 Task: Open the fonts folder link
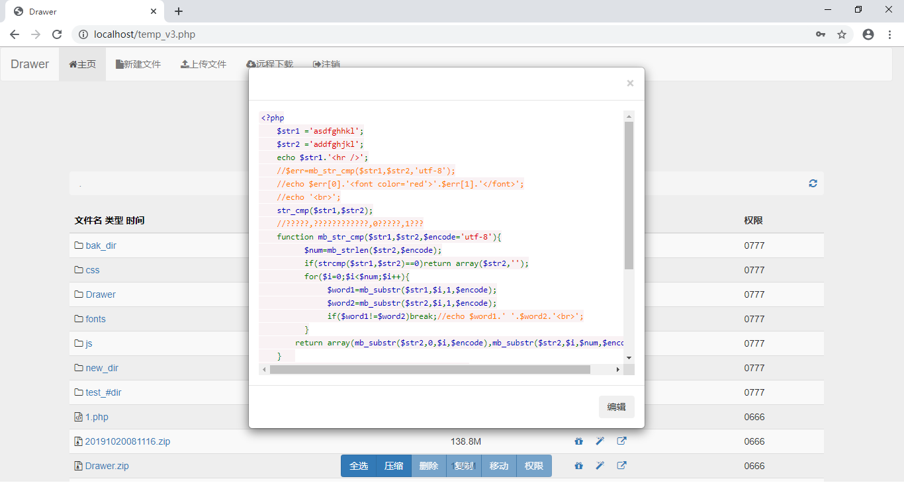95,319
